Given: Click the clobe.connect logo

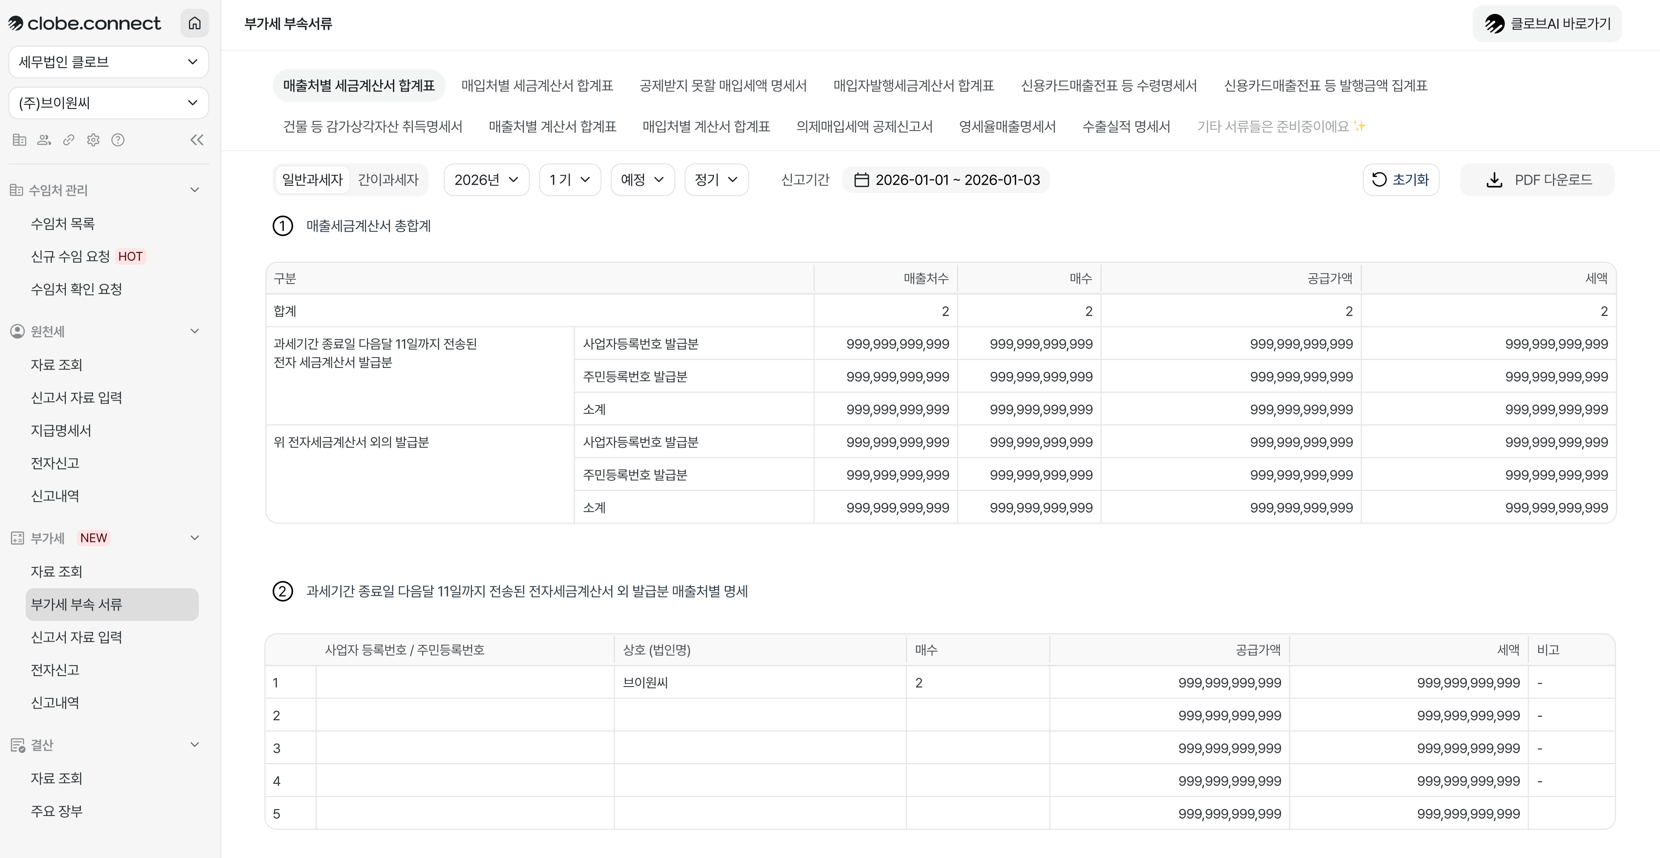Looking at the screenshot, I should [x=85, y=24].
